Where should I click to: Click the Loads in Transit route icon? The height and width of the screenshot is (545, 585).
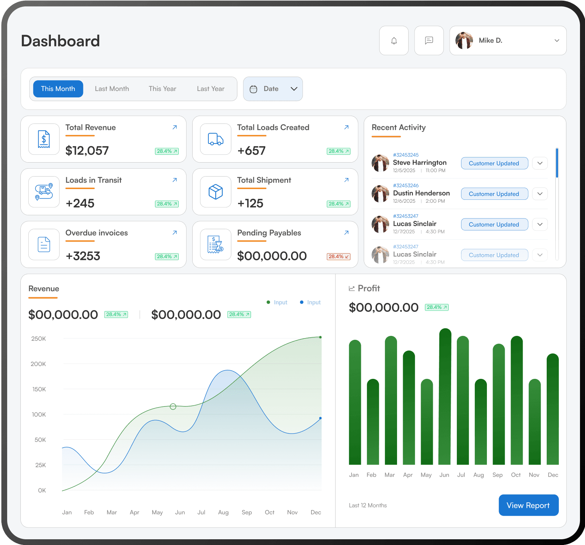(x=43, y=192)
